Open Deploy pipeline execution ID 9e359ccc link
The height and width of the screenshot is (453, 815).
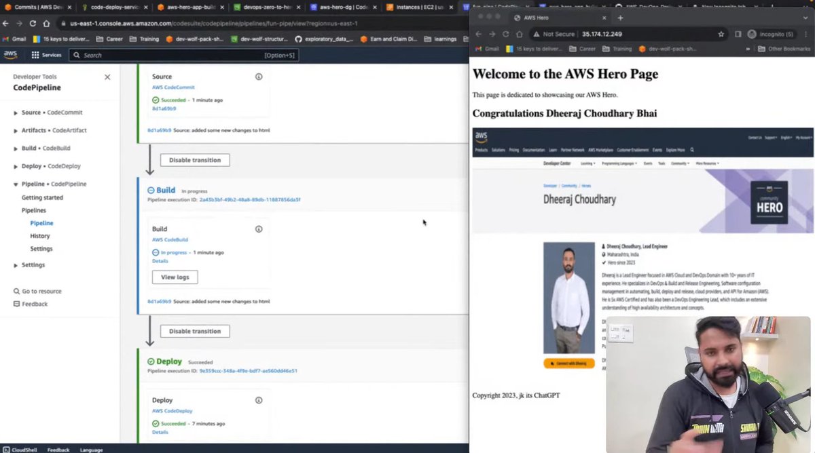click(x=248, y=371)
